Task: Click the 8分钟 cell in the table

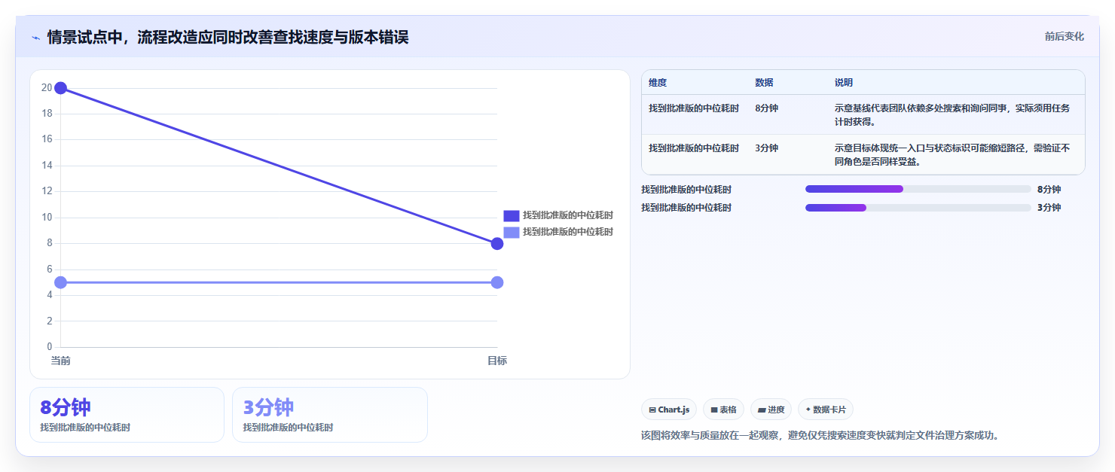Action: (x=766, y=108)
